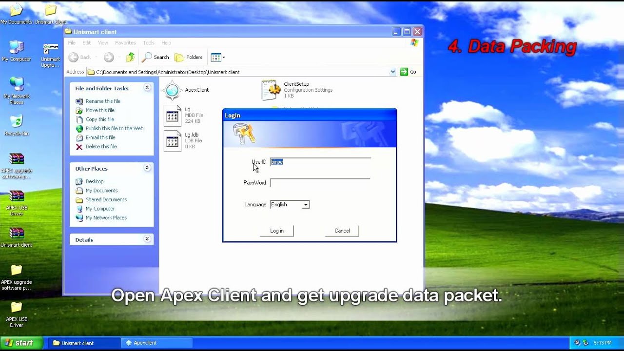Viewport: 624px width, 351px height.
Task: Open the File menu
Action: click(x=72, y=43)
